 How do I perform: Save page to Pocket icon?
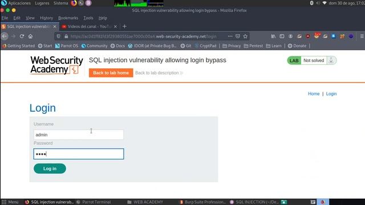click(x=238, y=36)
